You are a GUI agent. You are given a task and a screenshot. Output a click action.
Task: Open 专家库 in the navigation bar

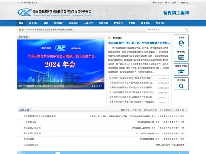[x=132, y=23]
